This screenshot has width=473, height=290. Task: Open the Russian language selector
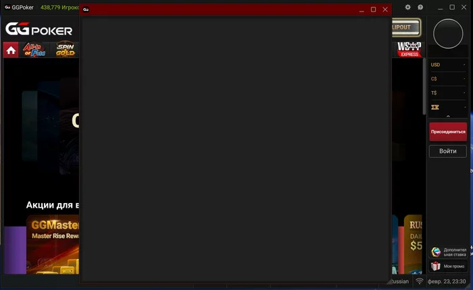tap(400, 281)
